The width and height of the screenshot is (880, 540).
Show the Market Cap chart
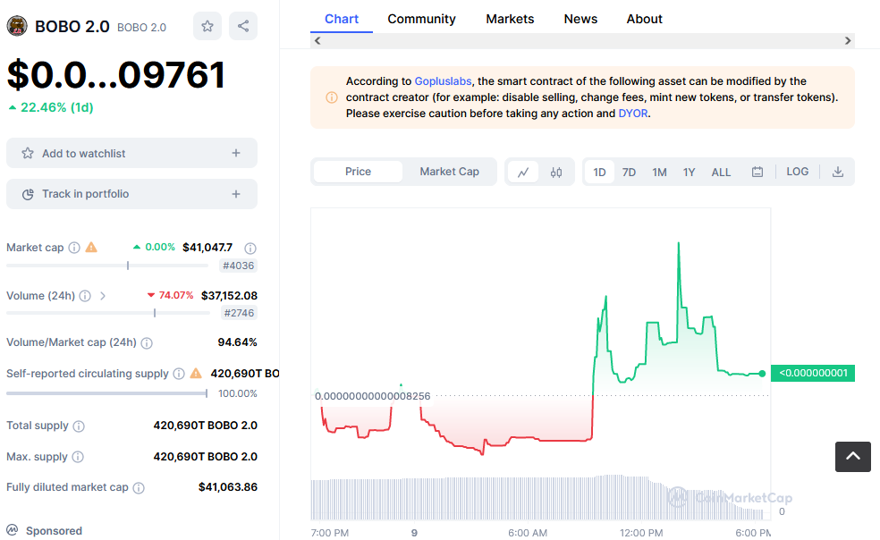450,172
